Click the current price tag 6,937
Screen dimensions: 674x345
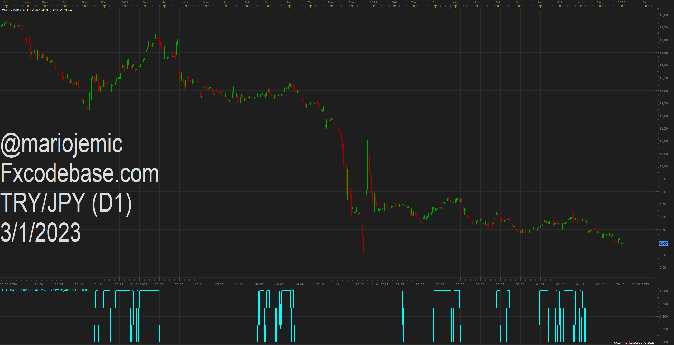(663, 243)
